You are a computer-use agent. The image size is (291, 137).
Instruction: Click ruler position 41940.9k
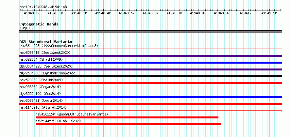point(222,13)
